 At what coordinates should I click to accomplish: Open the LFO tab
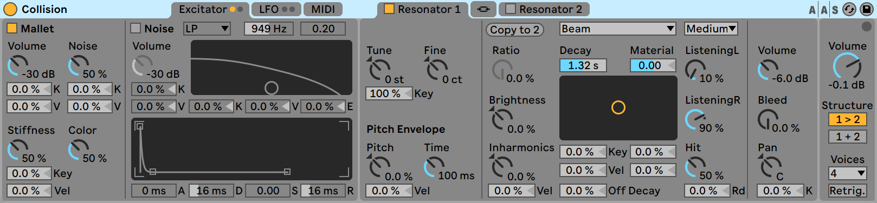(x=276, y=9)
